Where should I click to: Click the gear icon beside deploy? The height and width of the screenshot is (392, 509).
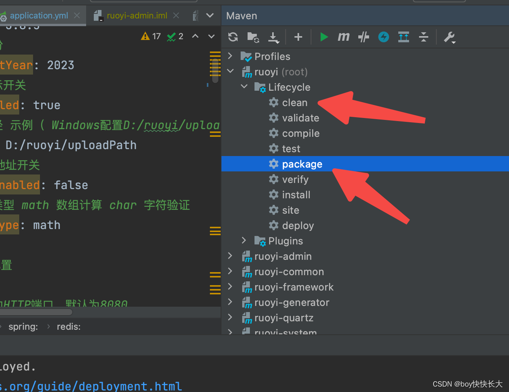[273, 225]
